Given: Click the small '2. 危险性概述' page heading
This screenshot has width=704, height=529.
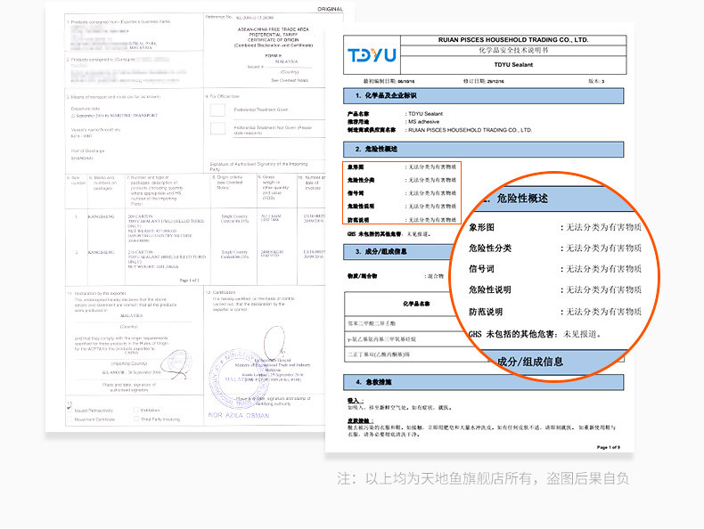Looking at the screenshot, I should tap(484, 150).
